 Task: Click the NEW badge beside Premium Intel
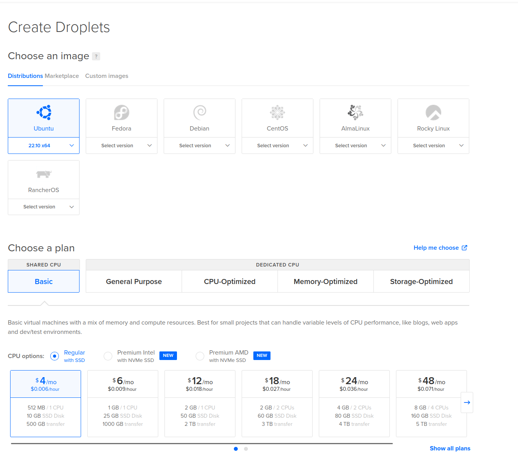(x=168, y=356)
